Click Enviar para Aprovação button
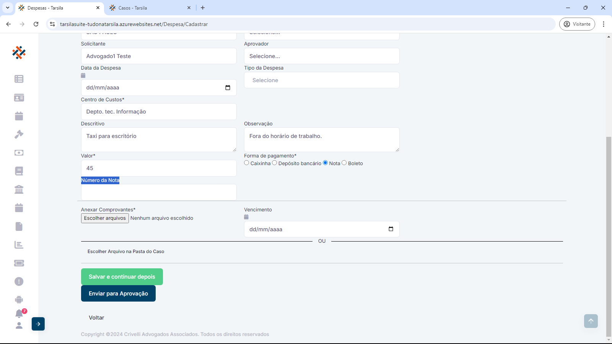612x344 pixels. pyautogui.click(x=118, y=294)
